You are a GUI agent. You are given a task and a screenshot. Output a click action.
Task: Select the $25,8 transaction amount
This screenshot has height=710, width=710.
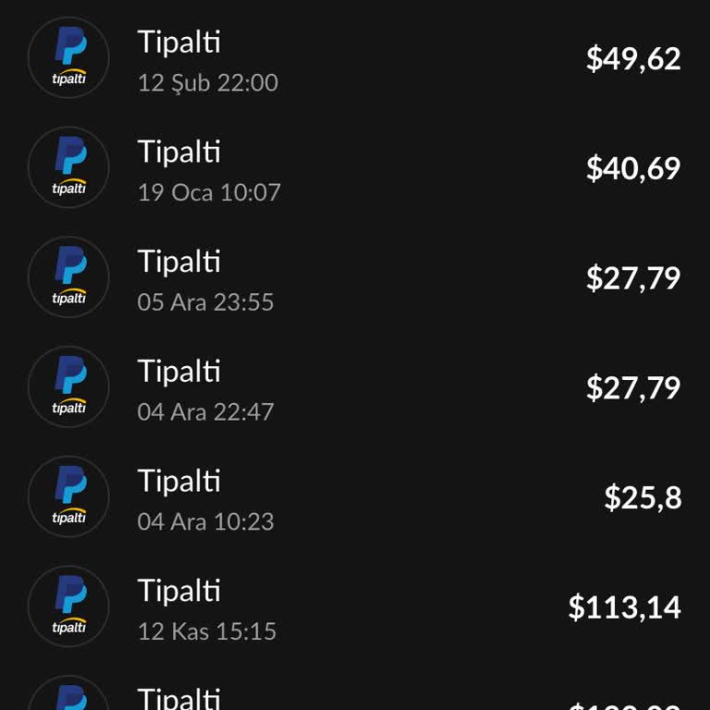(643, 497)
